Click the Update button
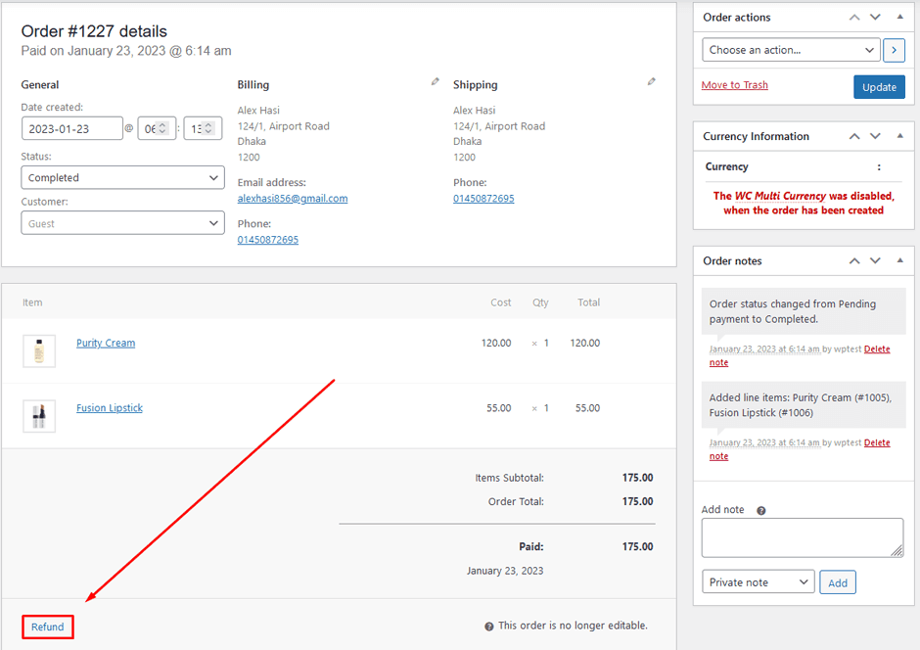The width and height of the screenshot is (920, 650). tap(879, 86)
